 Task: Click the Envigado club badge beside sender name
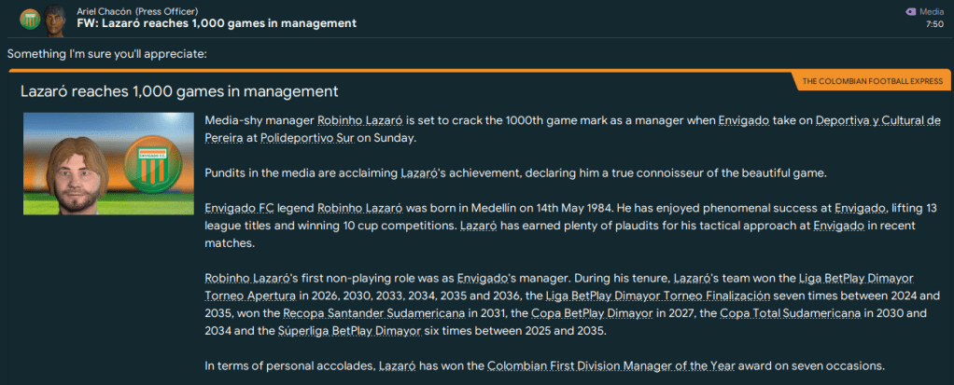[x=31, y=16]
